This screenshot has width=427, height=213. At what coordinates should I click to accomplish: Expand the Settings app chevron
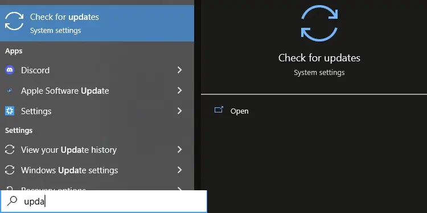click(x=179, y=111)
